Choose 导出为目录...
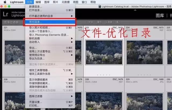The image size is (172, 110). tap(50, 58)
